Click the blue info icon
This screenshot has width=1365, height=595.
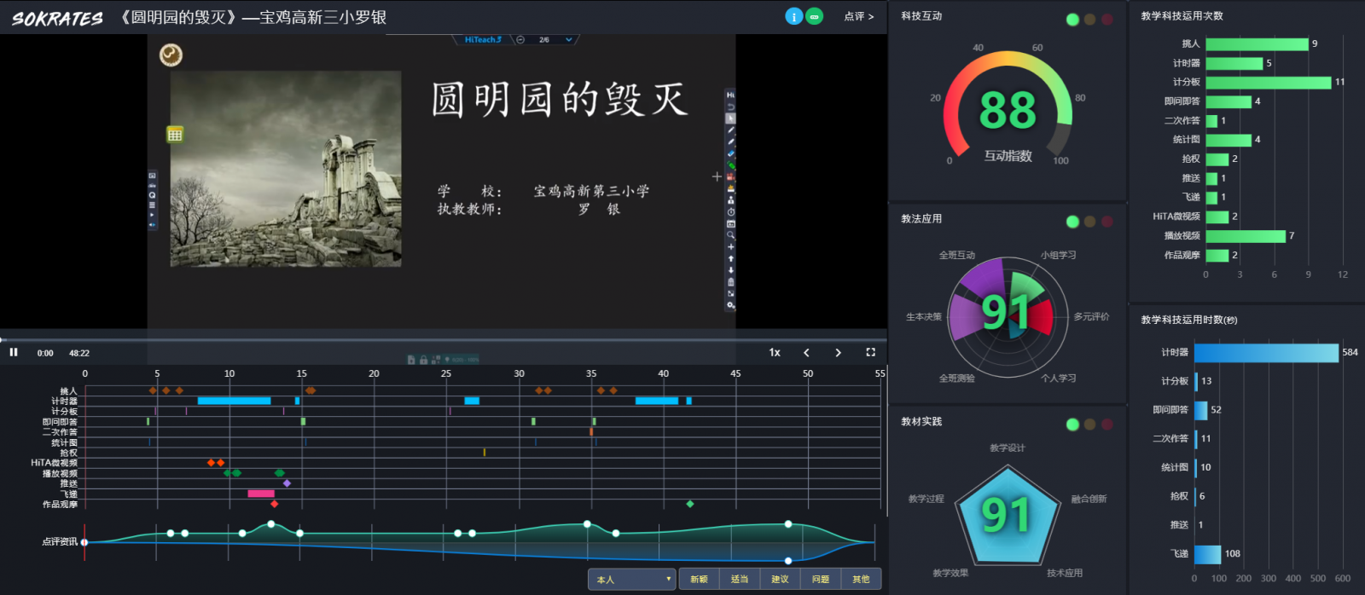[793, 16]
